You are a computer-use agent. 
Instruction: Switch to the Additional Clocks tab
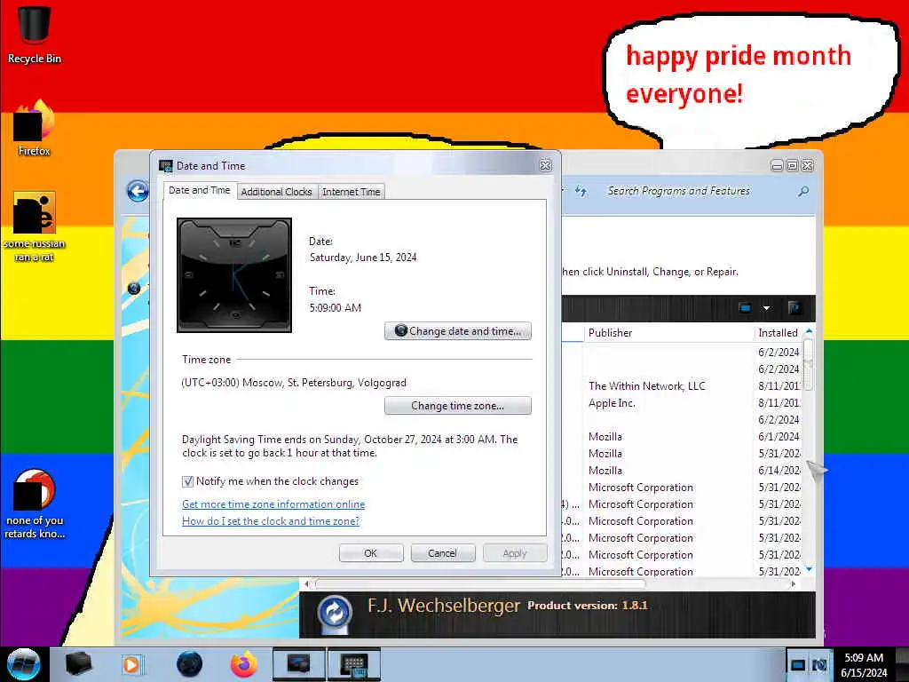pos(277,192)
